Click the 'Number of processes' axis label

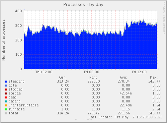(3, 40)
